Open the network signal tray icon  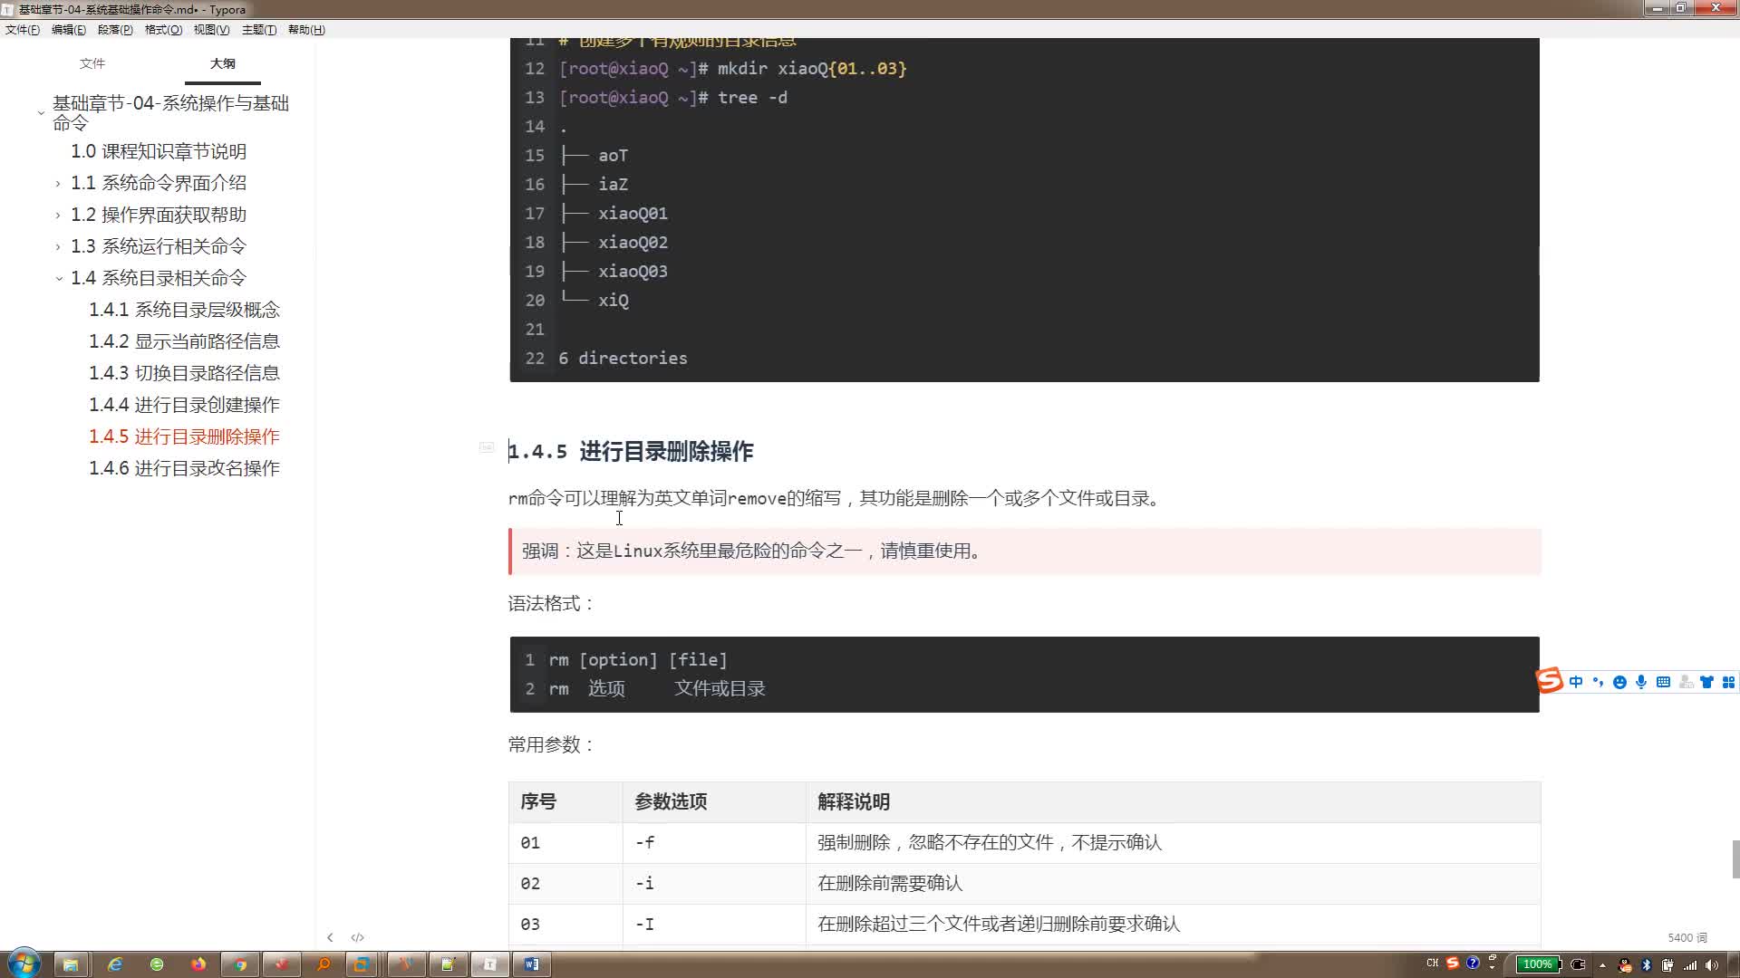pos(1690,965)
